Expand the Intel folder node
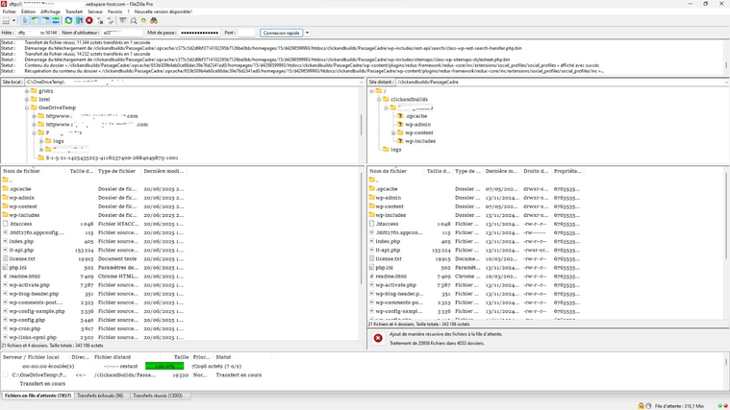 [27, 100]
